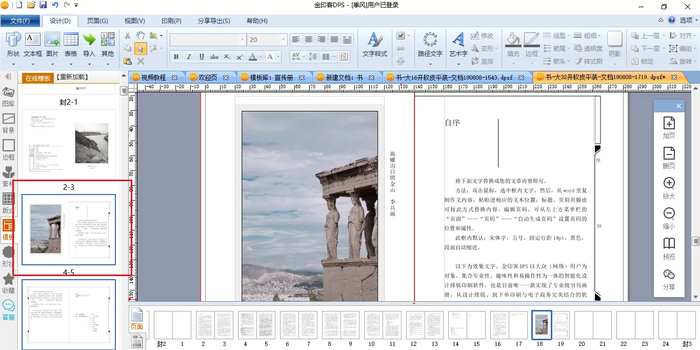Click the font color A swatch
The height and width of the screenshot is (350, 700).
252,57
